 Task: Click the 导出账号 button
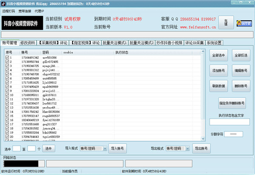pos(201,148)
